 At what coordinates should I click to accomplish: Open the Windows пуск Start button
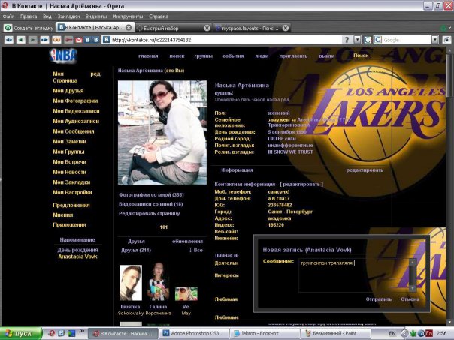(x=21, y=333)
